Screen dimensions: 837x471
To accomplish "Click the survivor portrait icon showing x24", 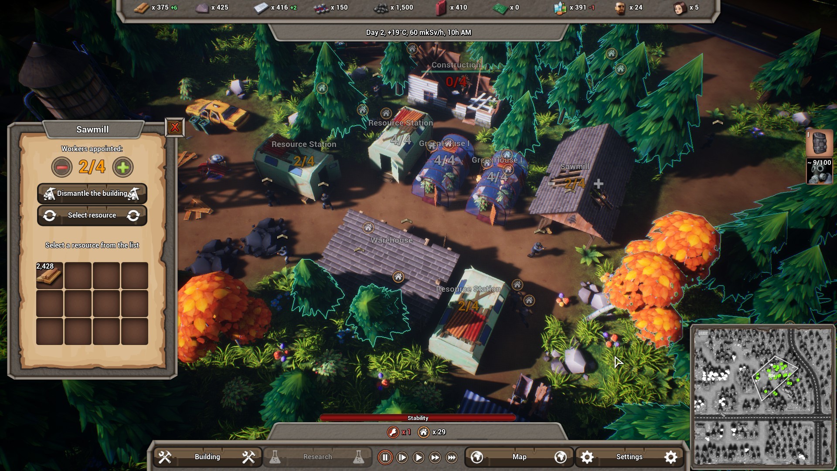I will 619,7.
